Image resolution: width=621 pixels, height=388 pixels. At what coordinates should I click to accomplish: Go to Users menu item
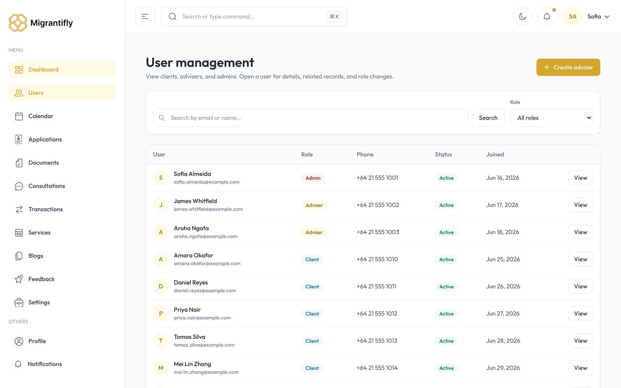click(62, 93)
